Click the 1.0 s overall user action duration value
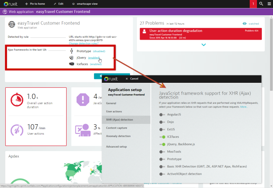The image size is (273, 188). pyautogui.click(x=33, y=97)
